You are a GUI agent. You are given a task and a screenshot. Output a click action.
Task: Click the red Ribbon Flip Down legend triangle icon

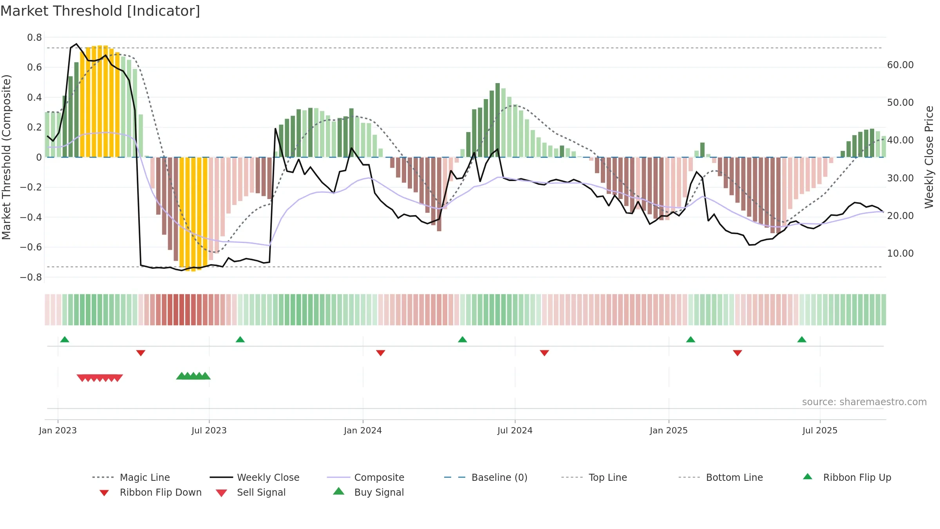click(104, 493)
